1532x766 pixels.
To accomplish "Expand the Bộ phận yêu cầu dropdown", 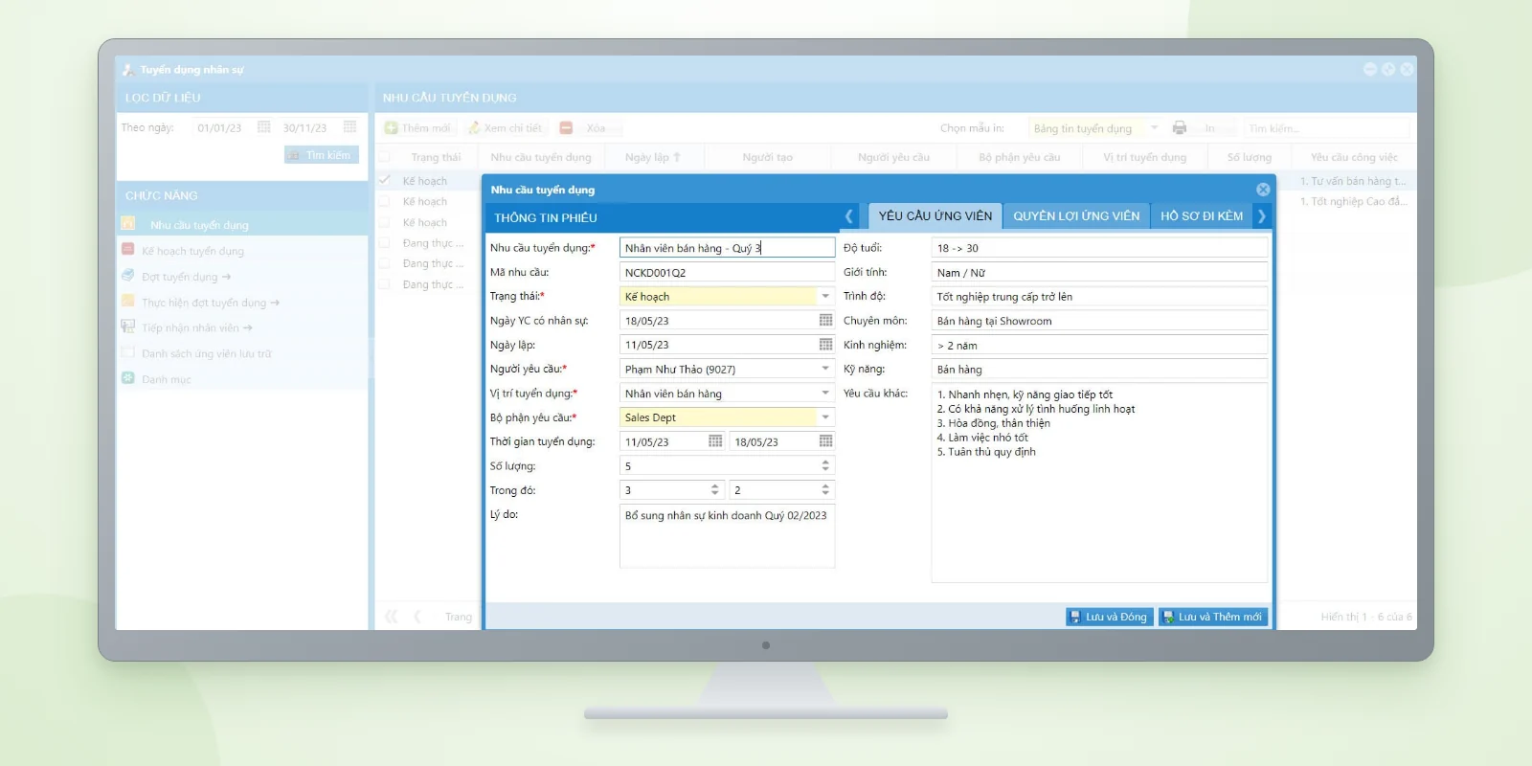I will [x=825, y=417].
